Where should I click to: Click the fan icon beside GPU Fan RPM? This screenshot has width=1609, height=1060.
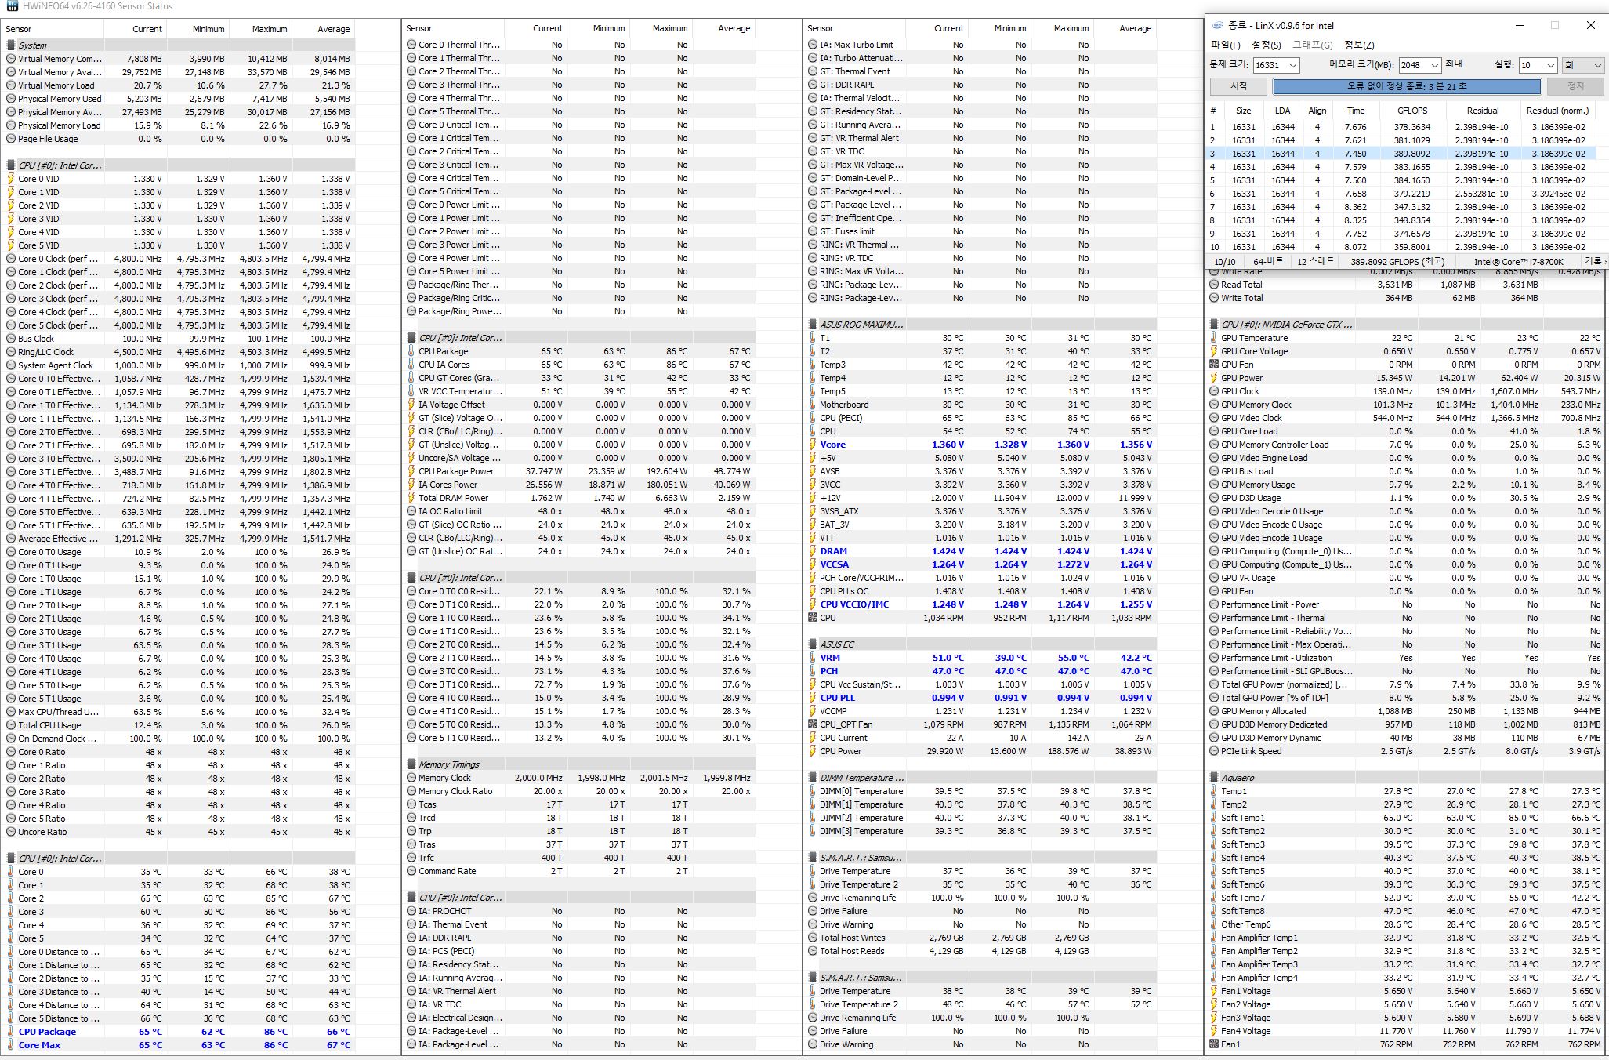[1214, 365]
